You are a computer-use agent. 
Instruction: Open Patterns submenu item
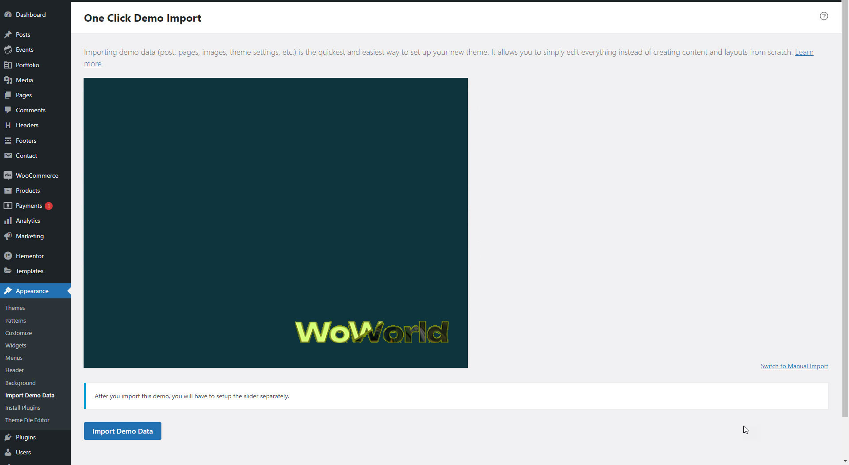tap(15, 320)
